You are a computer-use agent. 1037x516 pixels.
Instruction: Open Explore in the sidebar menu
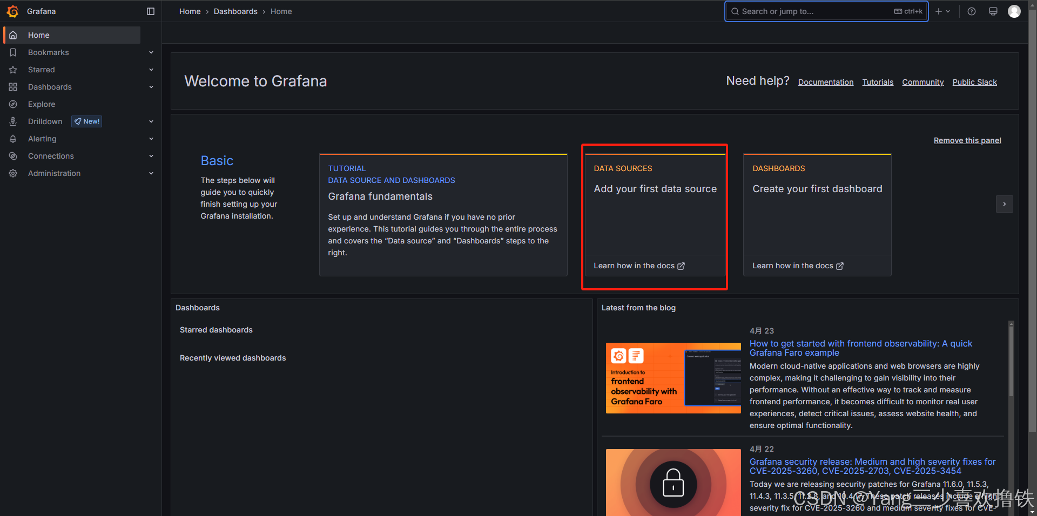[x=42, y=104]
